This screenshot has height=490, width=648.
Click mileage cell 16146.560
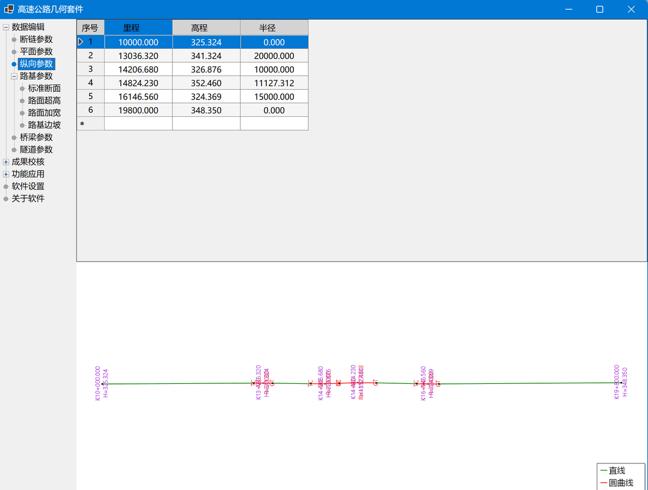point(139,97)
